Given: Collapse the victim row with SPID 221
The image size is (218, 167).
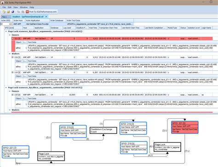Looking at the screenshot, I should (1, 24).
